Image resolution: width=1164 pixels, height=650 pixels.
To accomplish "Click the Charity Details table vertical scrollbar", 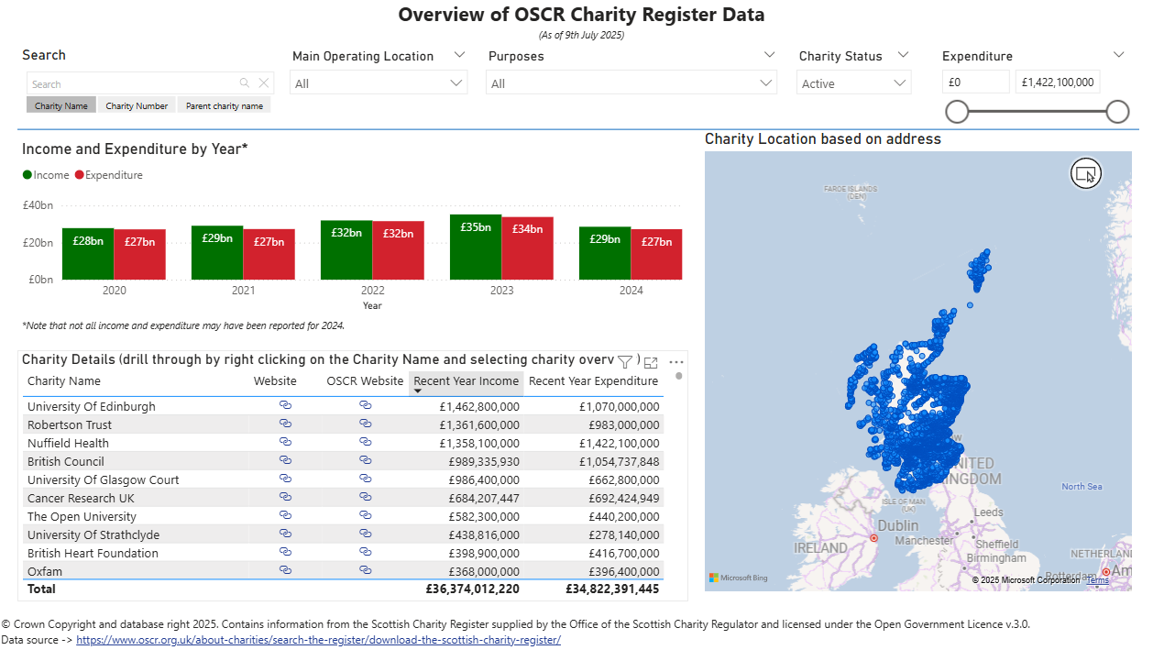I will click(x=679, y=376).
